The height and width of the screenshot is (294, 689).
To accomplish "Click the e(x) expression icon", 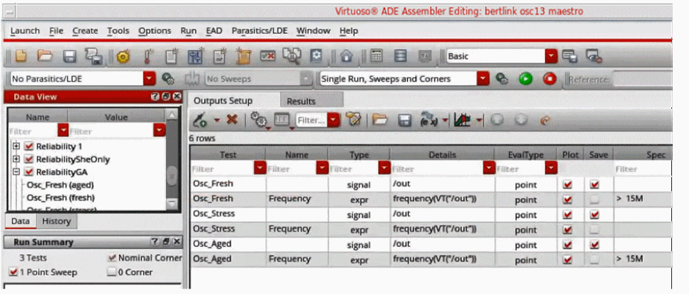I will click(430, 120).
